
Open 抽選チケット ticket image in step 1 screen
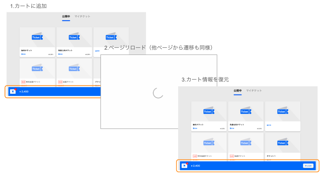74,69
